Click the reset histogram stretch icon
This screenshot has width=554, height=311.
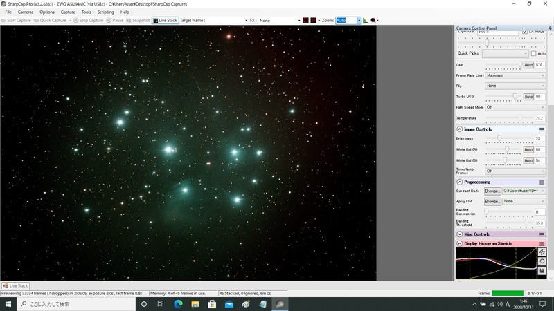(542, 261)
